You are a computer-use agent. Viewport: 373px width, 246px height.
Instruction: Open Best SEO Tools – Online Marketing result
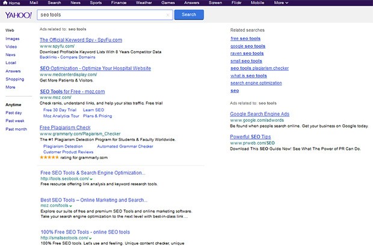(94, 200)
